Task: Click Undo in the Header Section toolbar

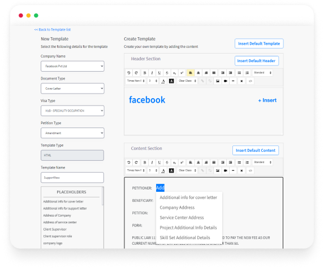Action: pyautogui.click(x=129, y=73)
